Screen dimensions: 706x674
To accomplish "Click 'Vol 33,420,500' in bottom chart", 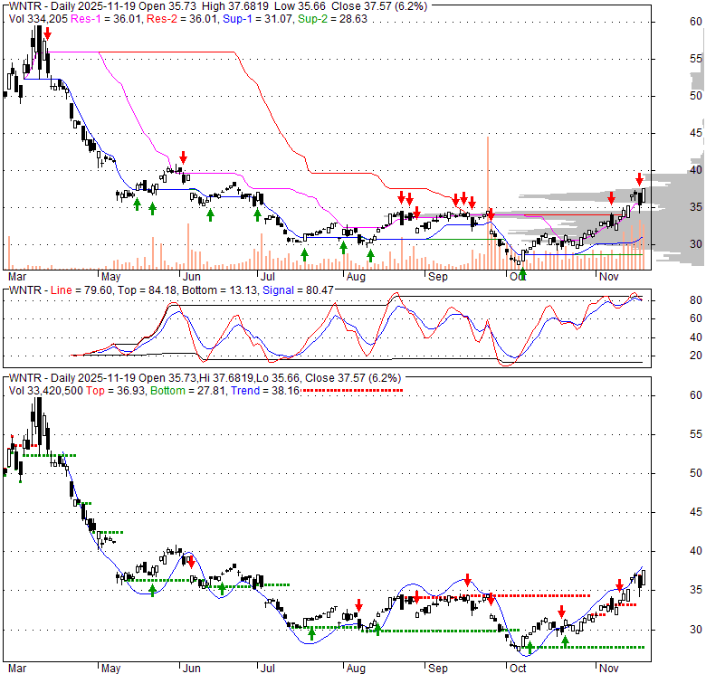I will pos(46,391).
